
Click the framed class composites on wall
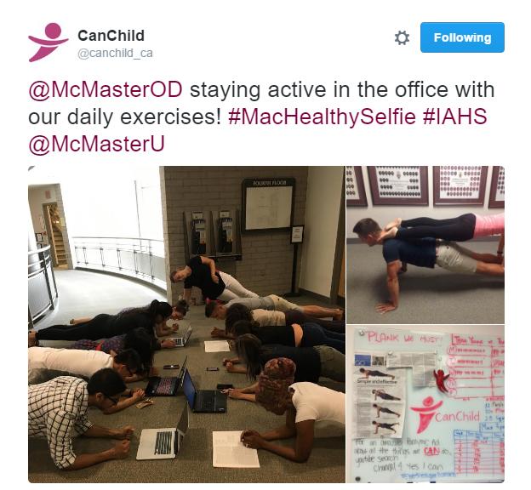(x=425, y=186)
